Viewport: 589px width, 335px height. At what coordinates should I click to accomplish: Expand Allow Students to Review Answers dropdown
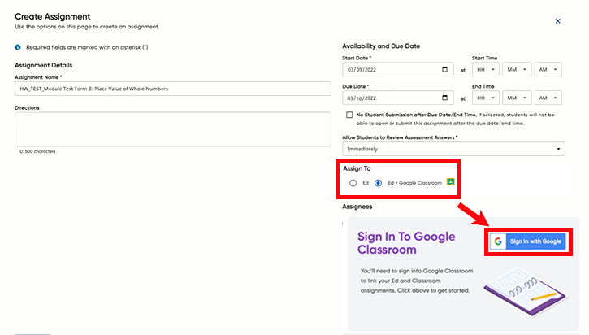click(453, 149)
